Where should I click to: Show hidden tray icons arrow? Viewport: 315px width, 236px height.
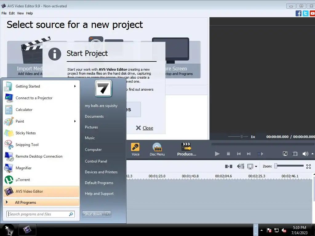pos(261,230)
